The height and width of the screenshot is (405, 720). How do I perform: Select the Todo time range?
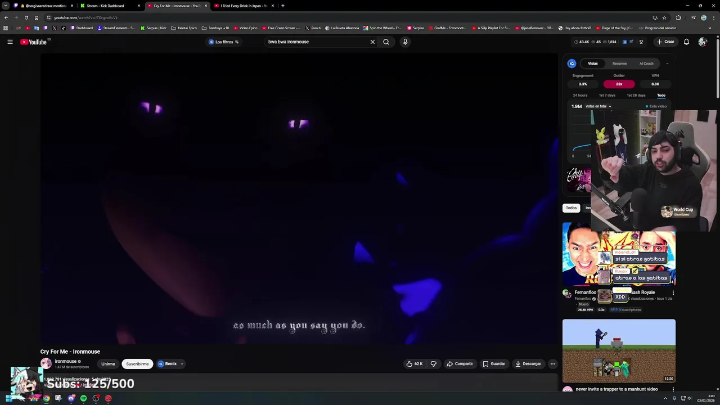click(x=661, y=96)
